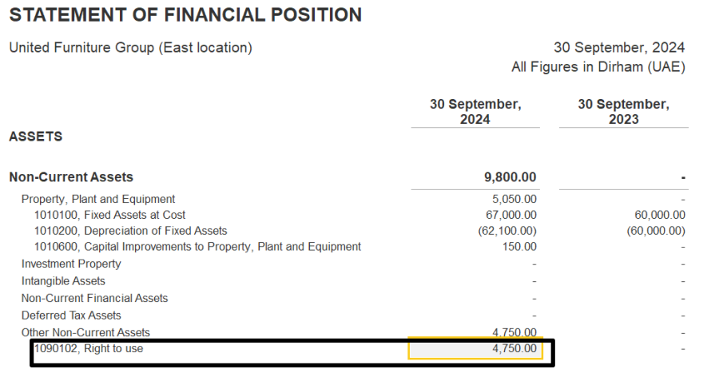Select the Property, Plant and Equipment line
Screen dimensions: 719x377
(x=98, y=199)
